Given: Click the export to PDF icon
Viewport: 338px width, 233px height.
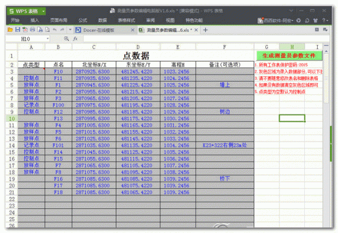Looking at the screenshot, I should tap(25, 30).
